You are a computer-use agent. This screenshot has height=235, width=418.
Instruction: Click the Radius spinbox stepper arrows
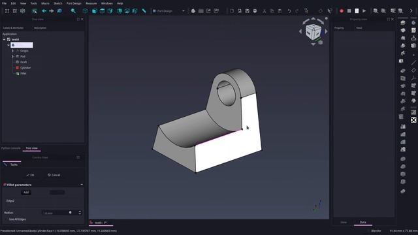pyautogui.click(x=80, y=213)
